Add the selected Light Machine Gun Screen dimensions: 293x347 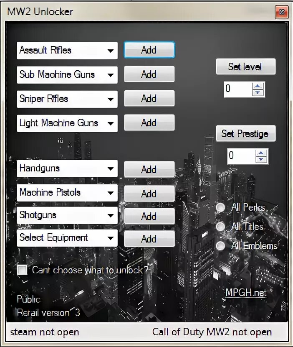click(x=149, y=122)
